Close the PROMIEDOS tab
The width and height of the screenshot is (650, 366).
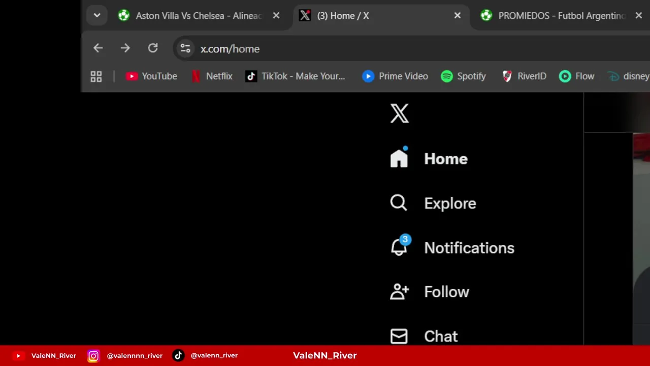639,16
